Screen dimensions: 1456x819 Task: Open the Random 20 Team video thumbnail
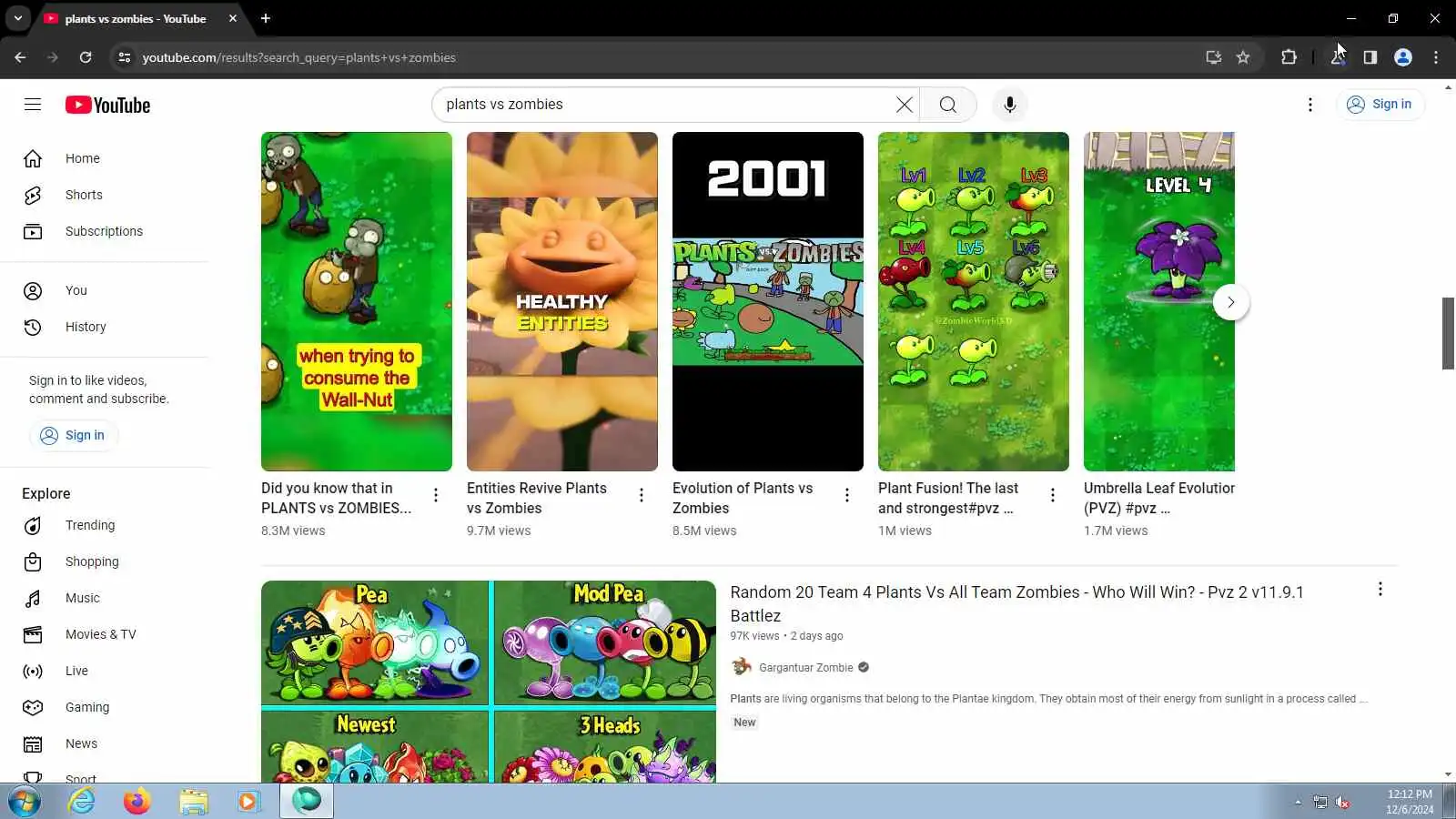pyautogui.click(x=489, y=681)
